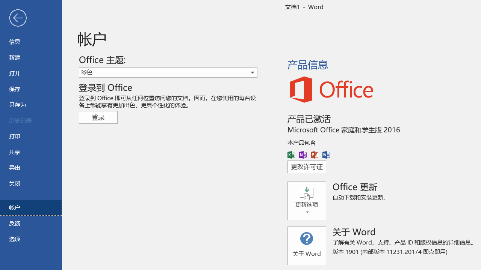Viewport: 481px width, 270px height.
Task: Select the 帐户 sidebar item
Action: (x=31, y=208)
